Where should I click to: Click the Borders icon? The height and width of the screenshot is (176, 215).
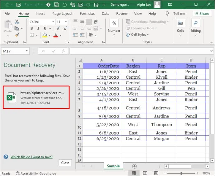point(32,35)
